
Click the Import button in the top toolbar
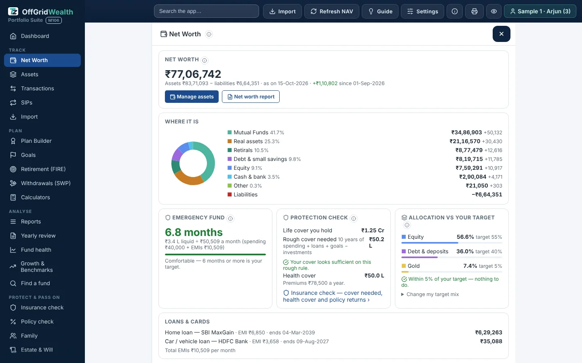[x=283, y=11]
